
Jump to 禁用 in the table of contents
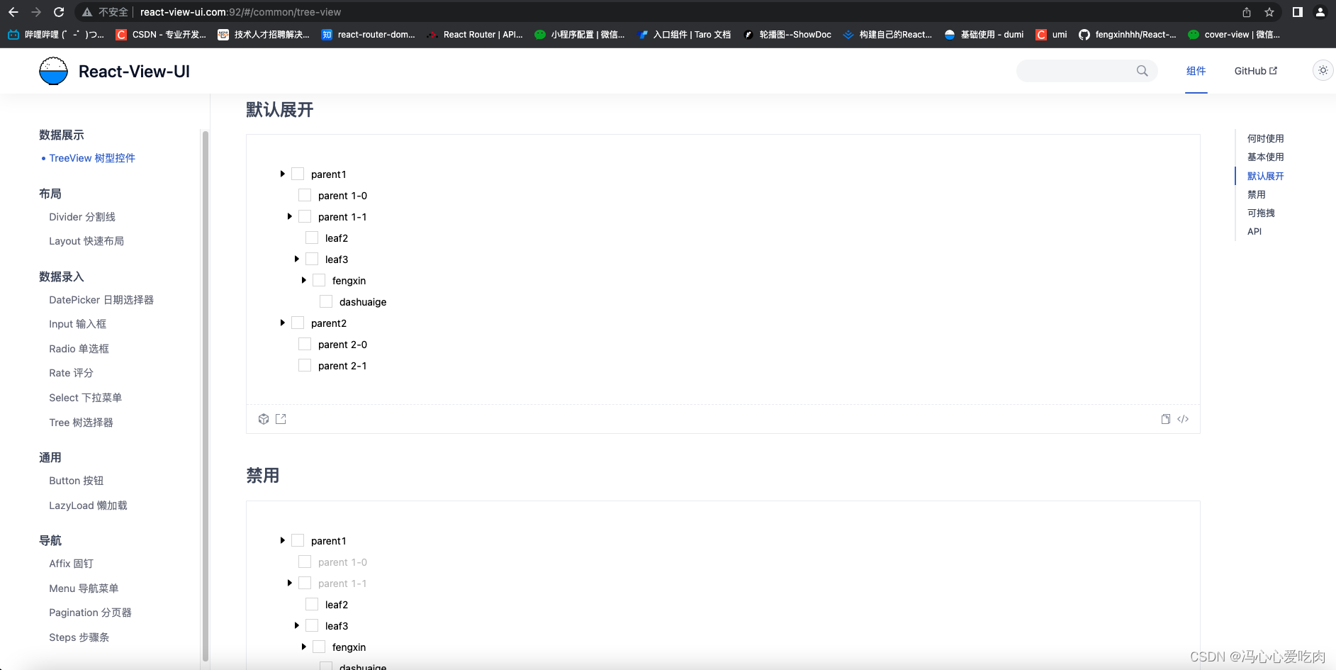click(x=1256, y=194)
